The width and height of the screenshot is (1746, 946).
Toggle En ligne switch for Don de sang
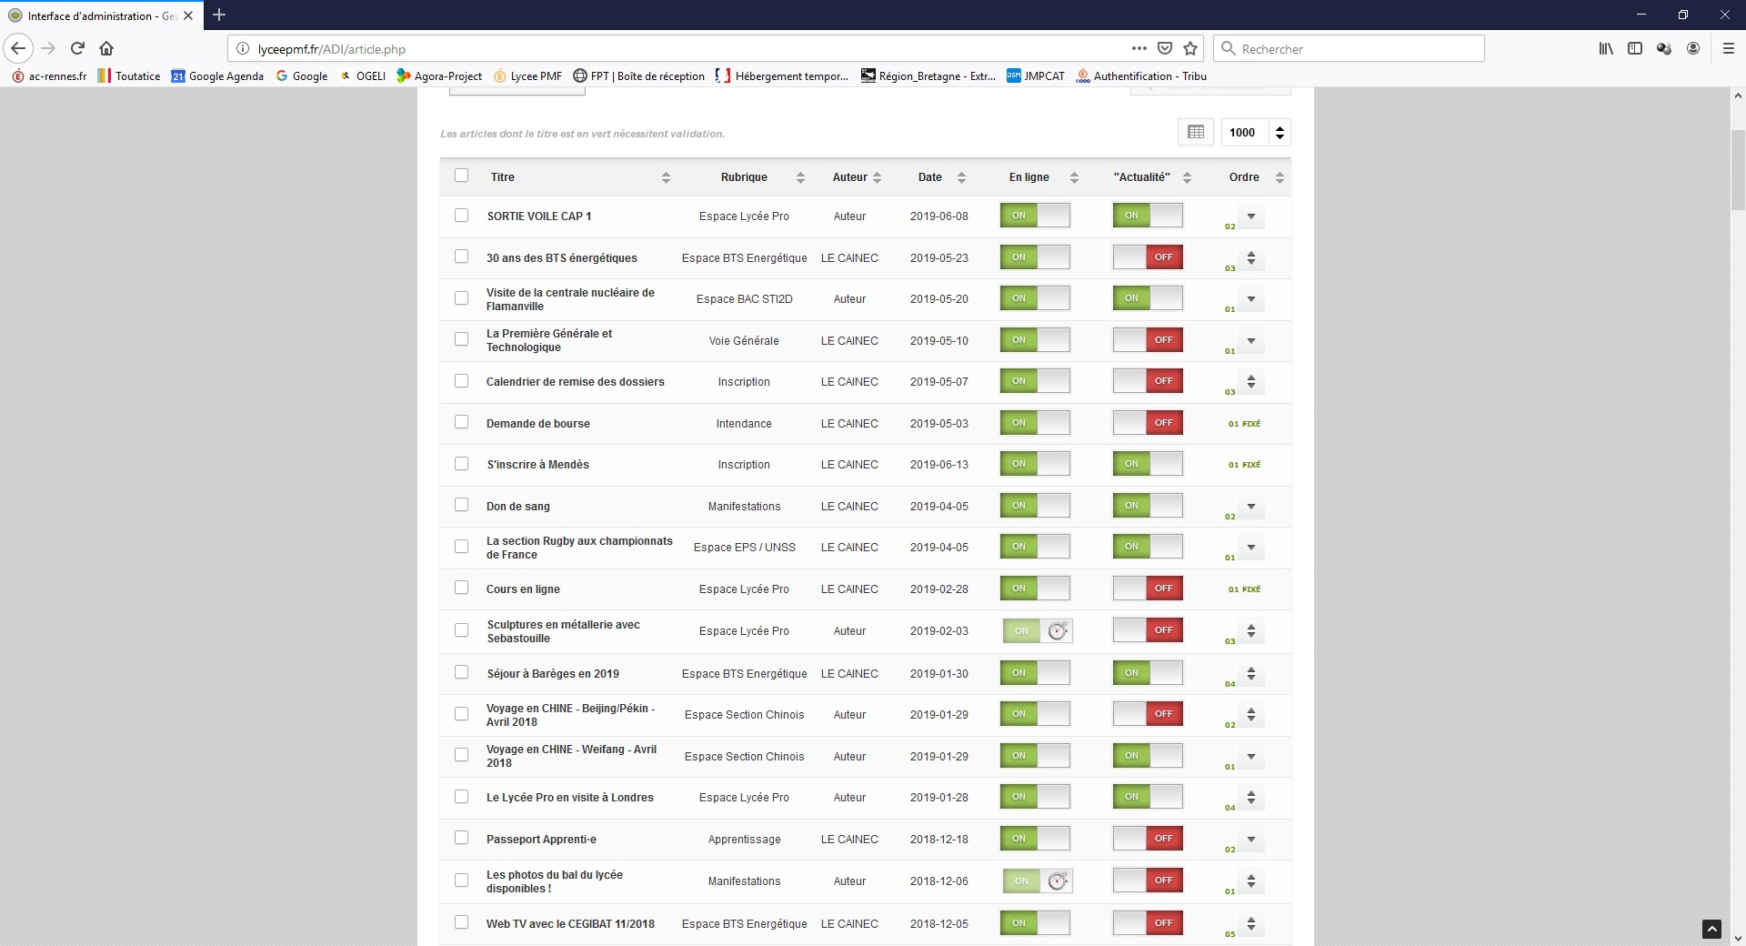tap(1035, 506)
